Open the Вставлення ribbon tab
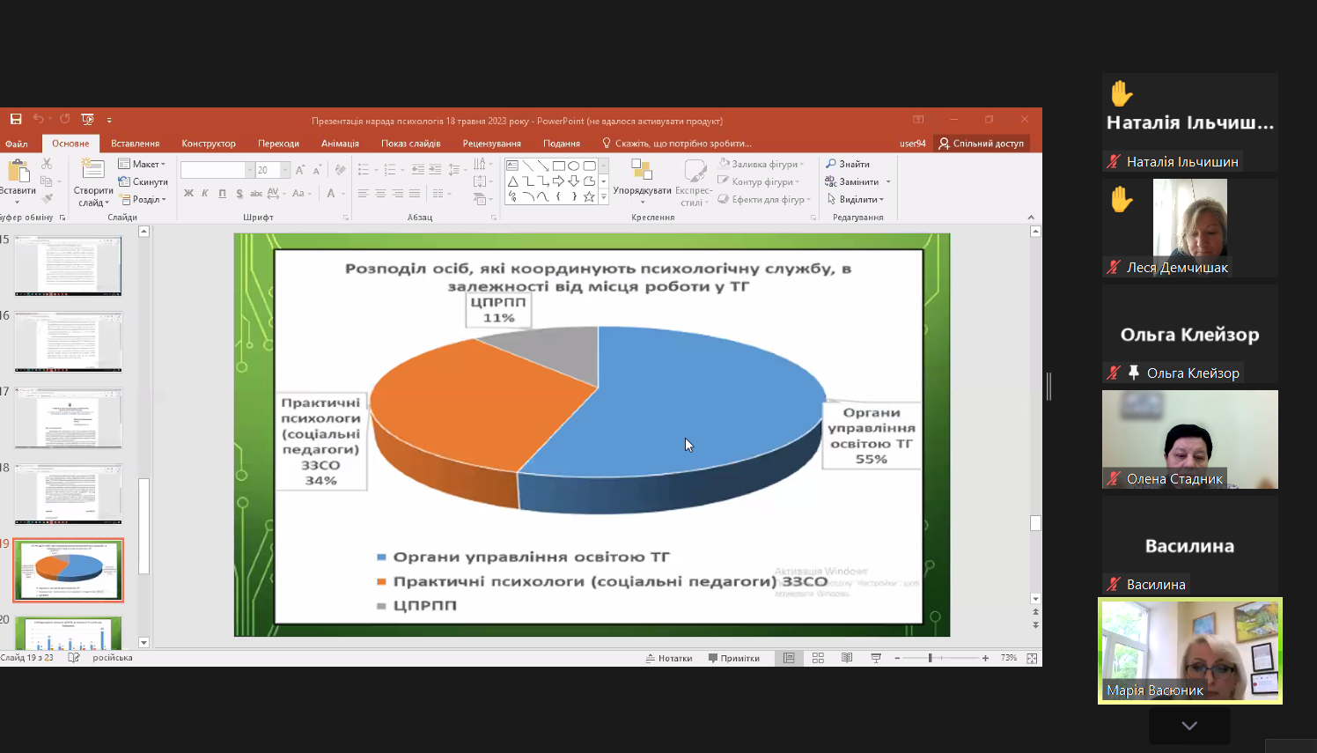Image resolution: width=1317 pixels, height=753 pixels. 135,144
